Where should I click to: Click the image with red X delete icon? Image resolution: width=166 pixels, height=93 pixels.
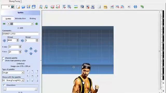tap(88, 7)
